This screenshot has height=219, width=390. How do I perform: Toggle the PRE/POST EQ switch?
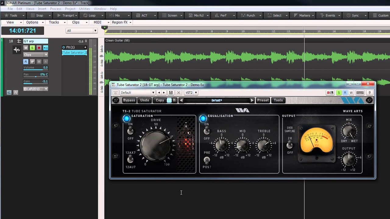pos(207,160)
